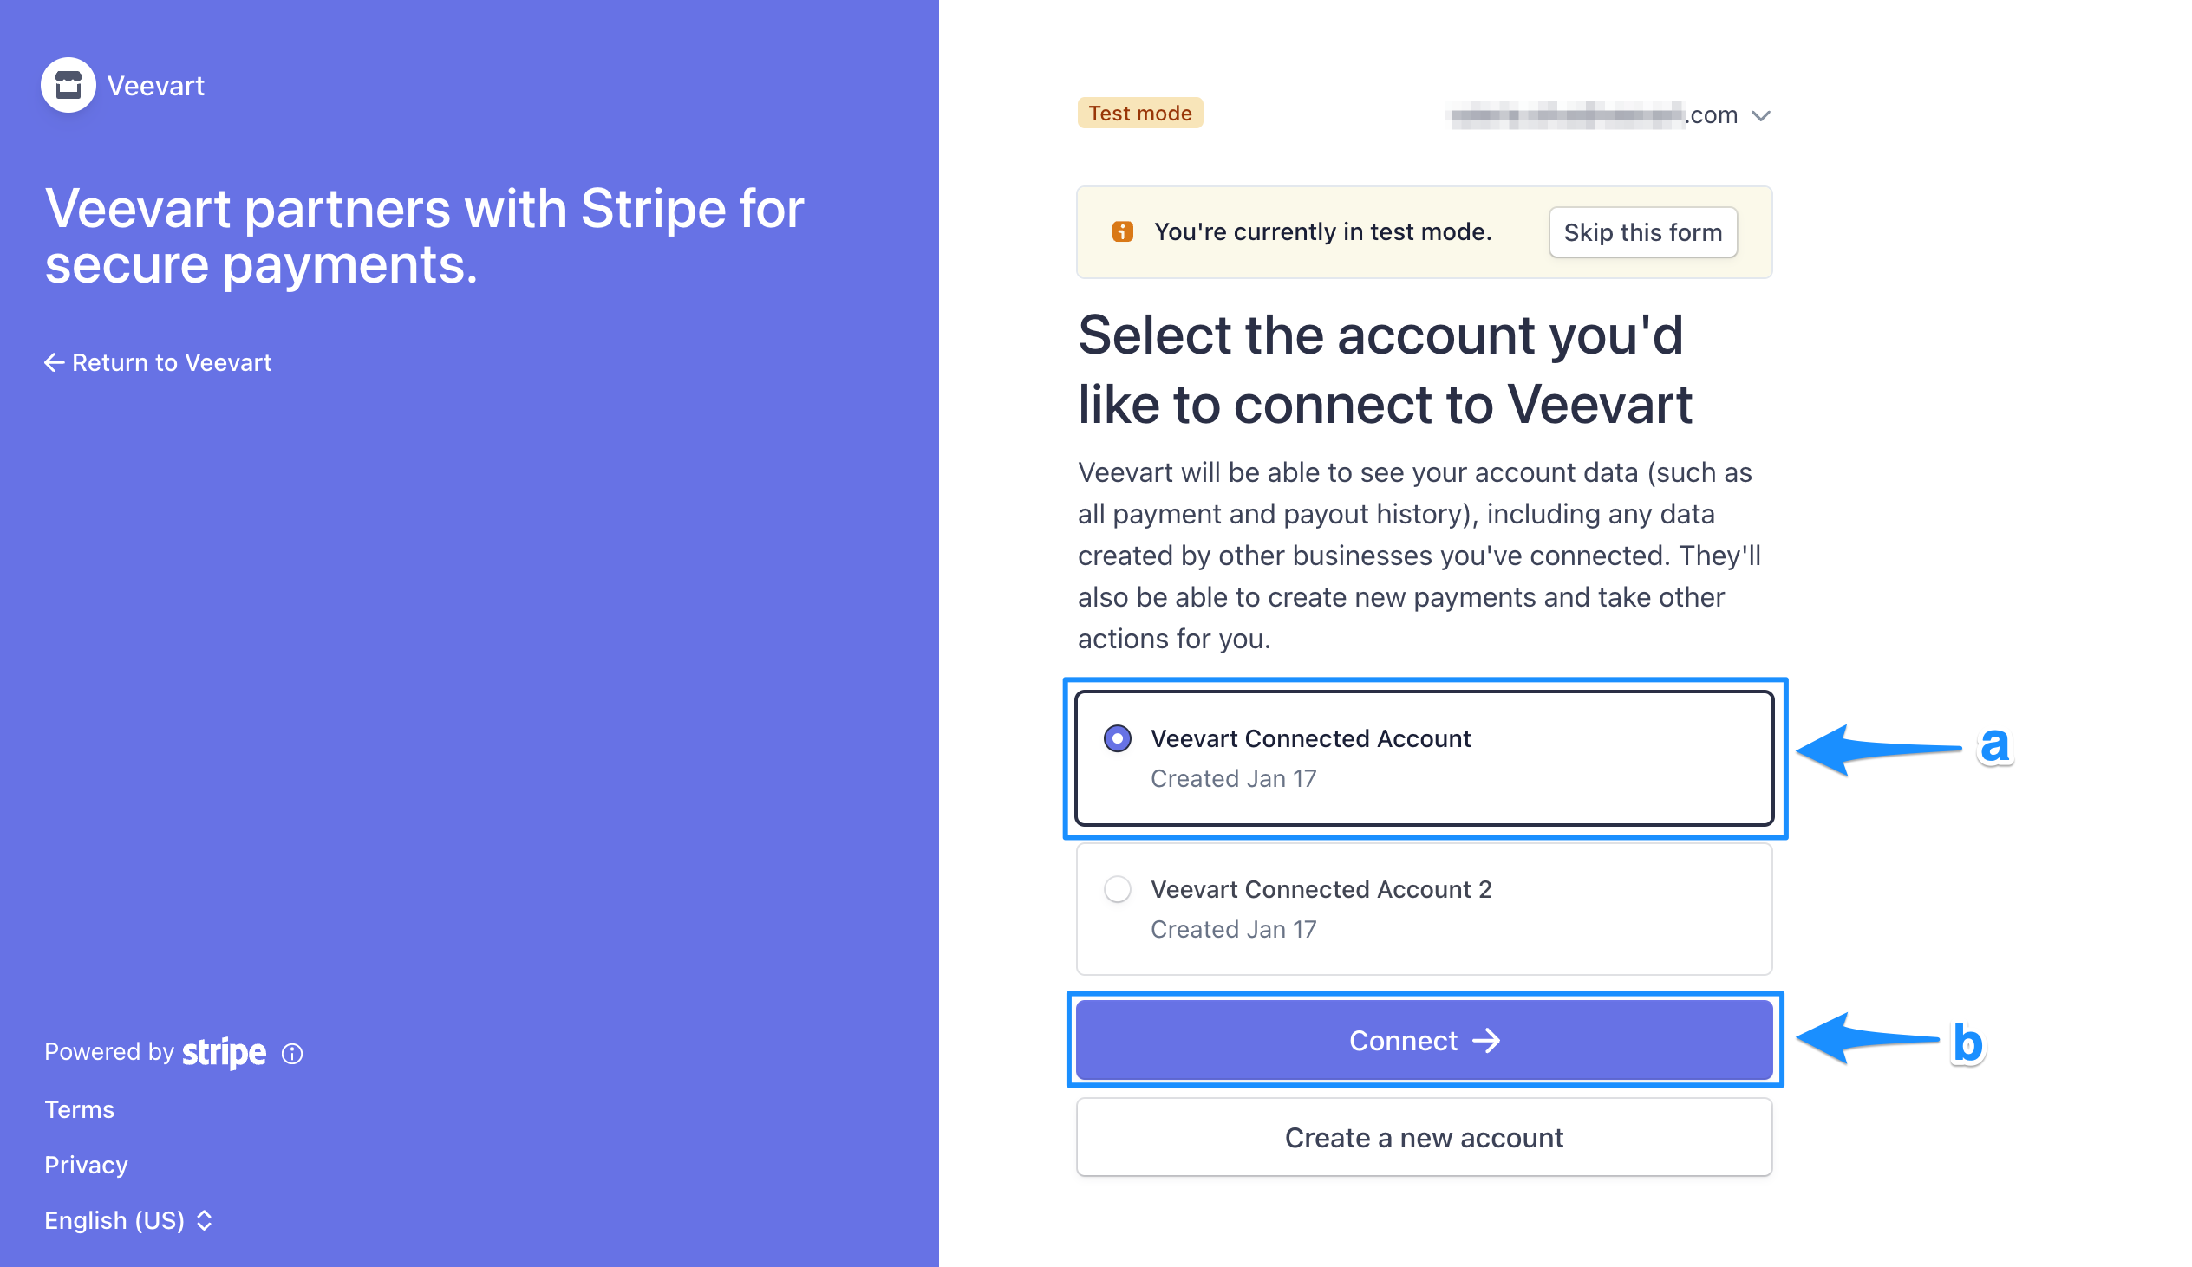Select the Veevart Connected Account radio button
2192x1267 pixels.
(x=1117, y=738)
